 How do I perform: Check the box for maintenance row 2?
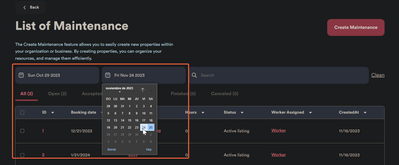point(22,155)
